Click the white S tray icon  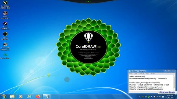(163, 97)
